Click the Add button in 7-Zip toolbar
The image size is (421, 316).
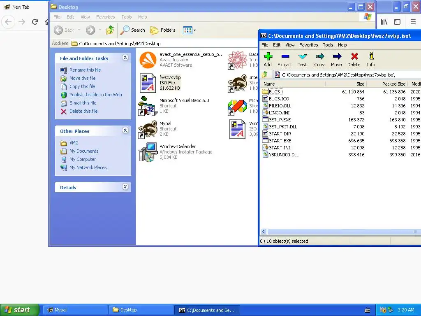click(x=268, y=60)
